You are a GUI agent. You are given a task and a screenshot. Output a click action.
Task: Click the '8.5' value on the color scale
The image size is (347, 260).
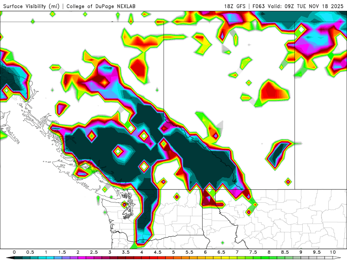(285, 252)
